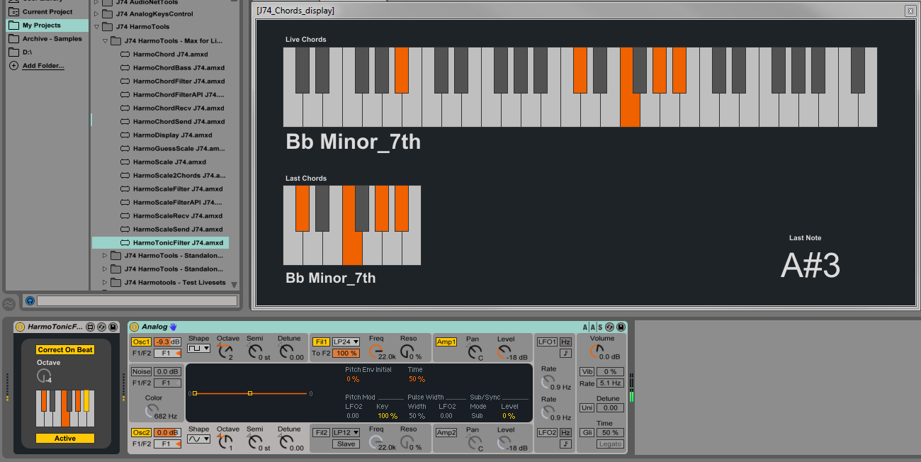Image resolution: width=921 pixels, height=462 pixels.
Task: Toggle the Analog device activator button
Action: 135,327
